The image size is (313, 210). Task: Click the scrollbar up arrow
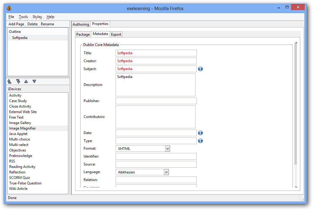(x=296, y=43)
